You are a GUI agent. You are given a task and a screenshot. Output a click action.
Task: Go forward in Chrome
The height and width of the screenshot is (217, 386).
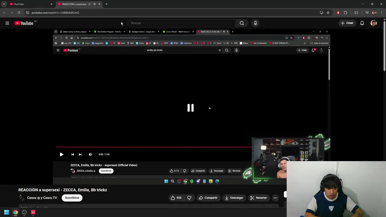tap(11, 13)
